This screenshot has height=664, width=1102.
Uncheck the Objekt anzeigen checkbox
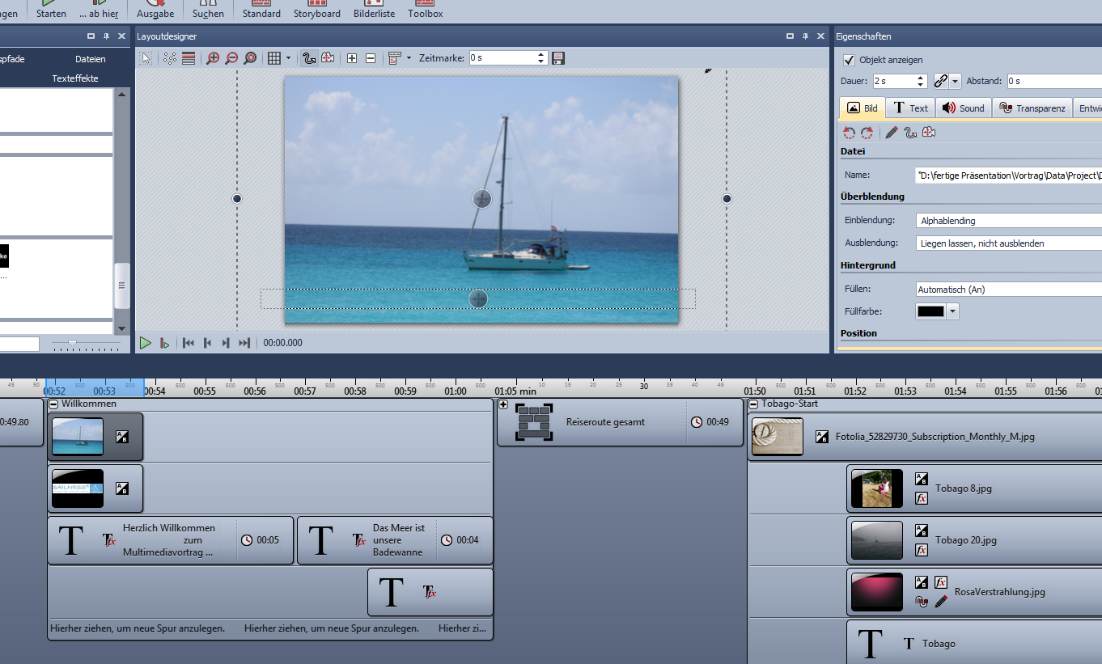point(849,60)
